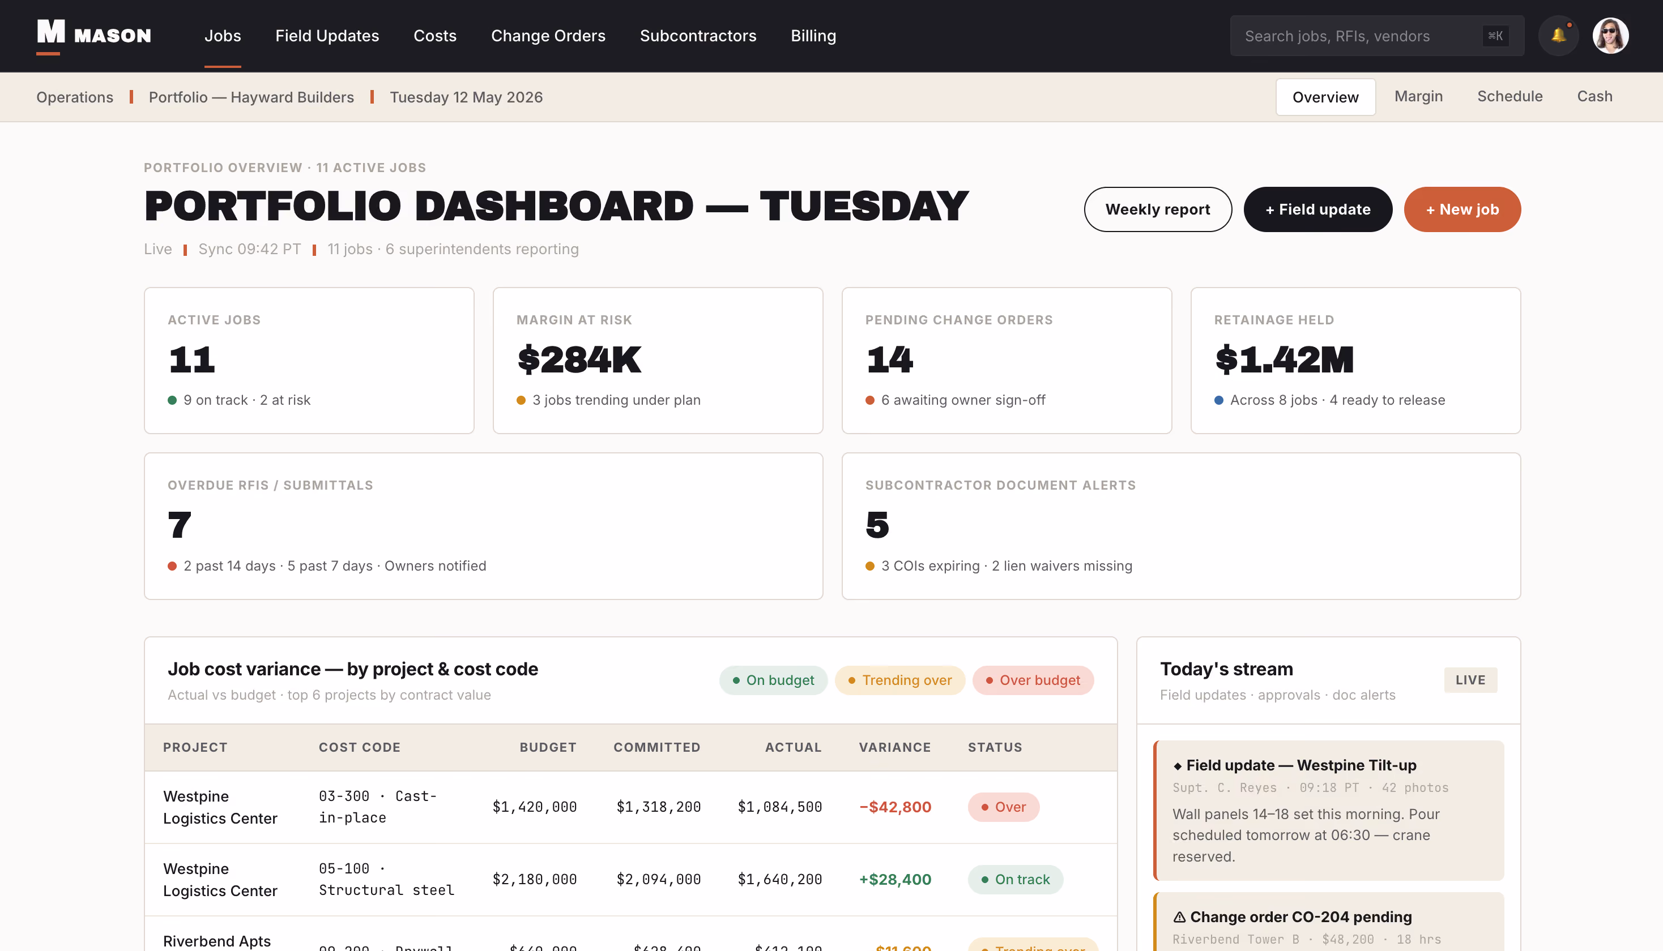Image resolution: width=1663 pixels, height=951 pixels.
Task: Click the ⌘K shortcut badge in search
Action: [x=1495, y=36]
